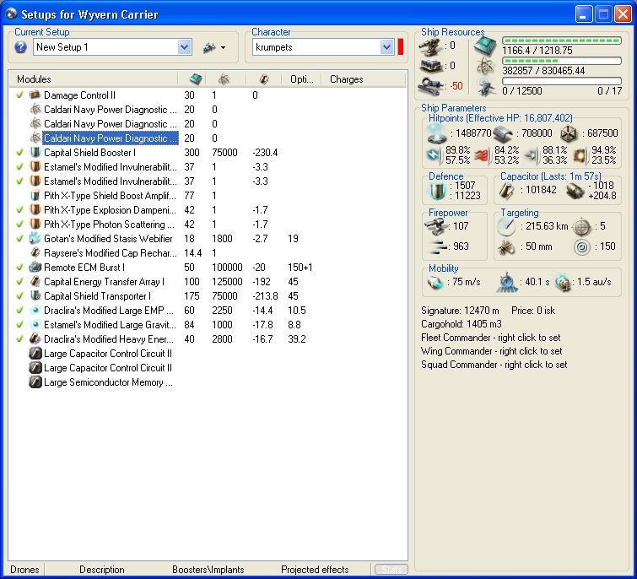Image resolution: width=637 pixels, height=579 pixels.
Task: Click the powergrid usage progress bar
Action: click(562, 61)
